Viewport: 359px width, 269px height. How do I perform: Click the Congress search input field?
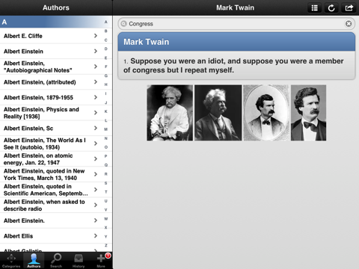[x=236, y=24]
